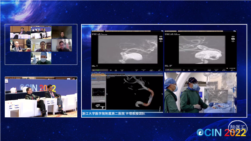Click second orange button in 3D workstation
The width and height of the screenshot is (251, 141).
(98, 74)
